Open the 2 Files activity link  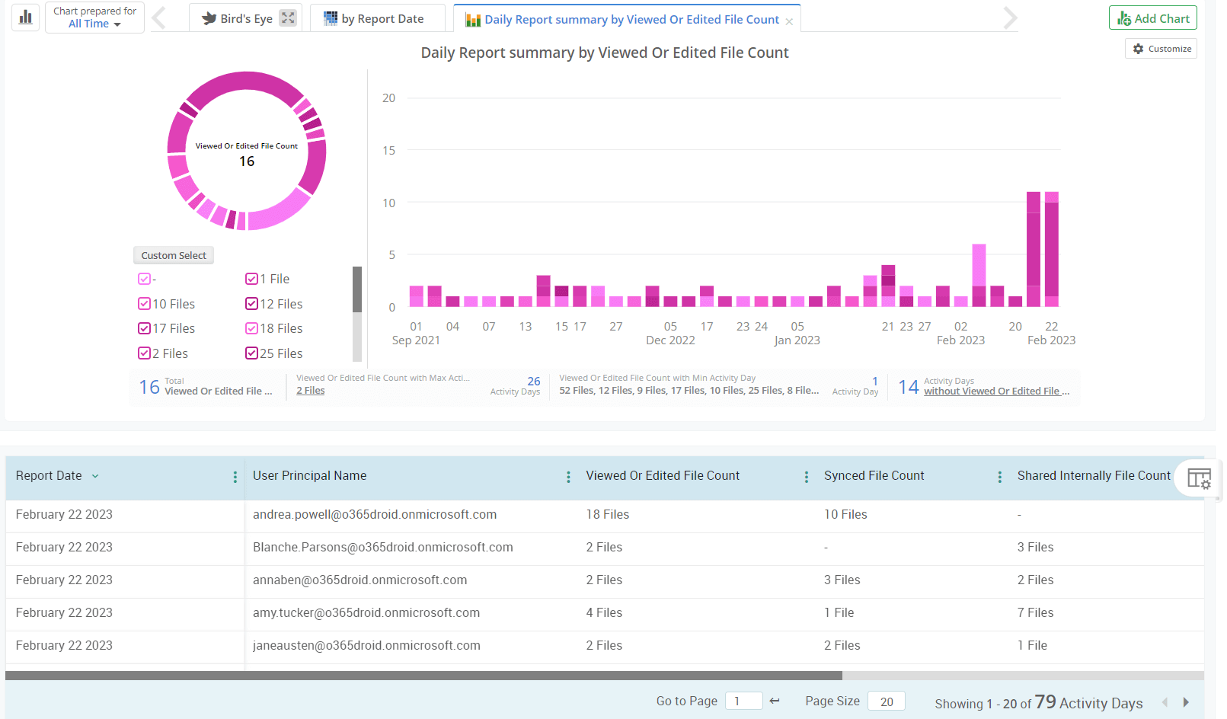(309, 390)
